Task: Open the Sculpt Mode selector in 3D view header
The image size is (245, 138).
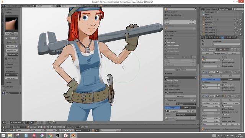Action: tap(17, 122)
